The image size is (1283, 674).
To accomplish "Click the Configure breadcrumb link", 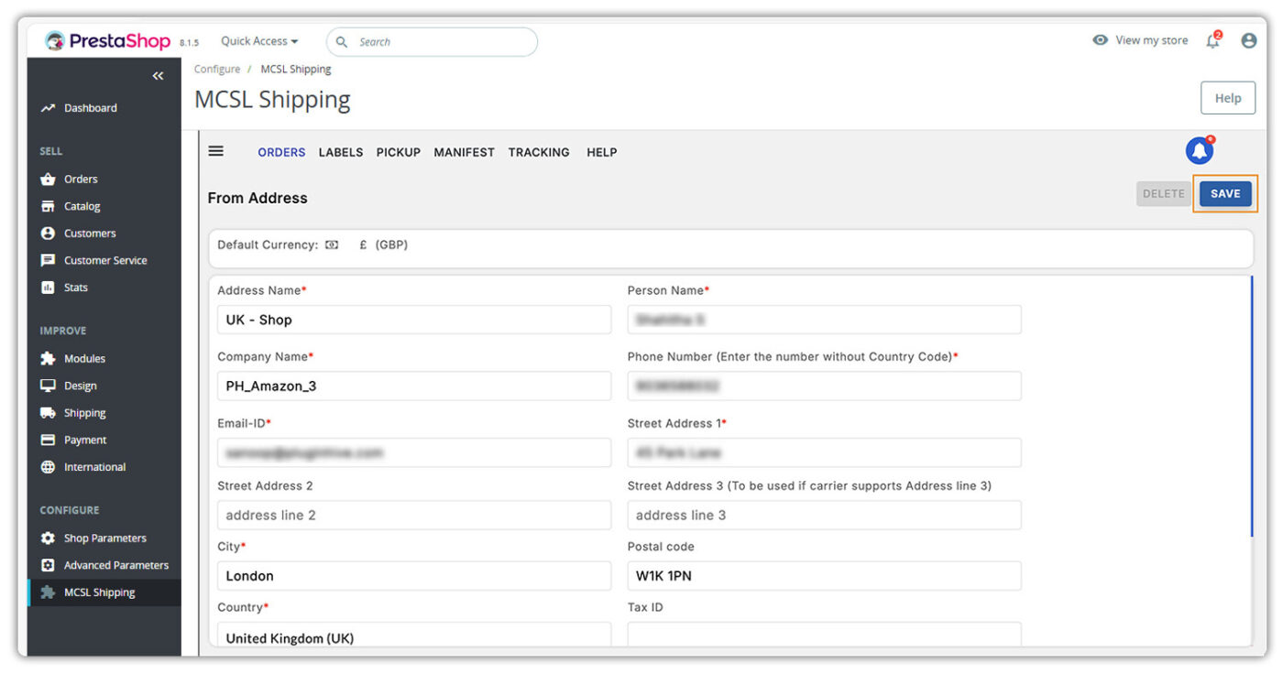I will coord(217,69).
